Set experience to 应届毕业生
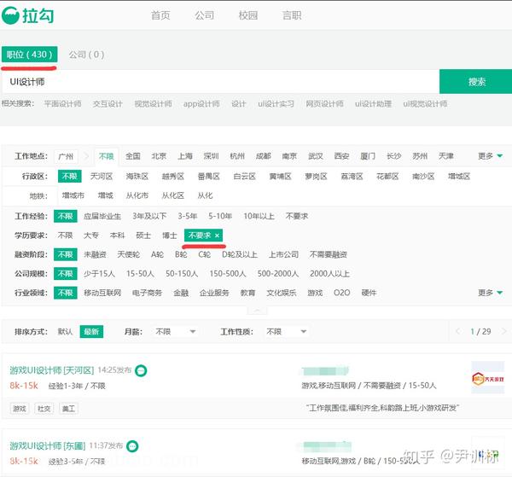Viewport: 512px width, 477px height. 102,216
